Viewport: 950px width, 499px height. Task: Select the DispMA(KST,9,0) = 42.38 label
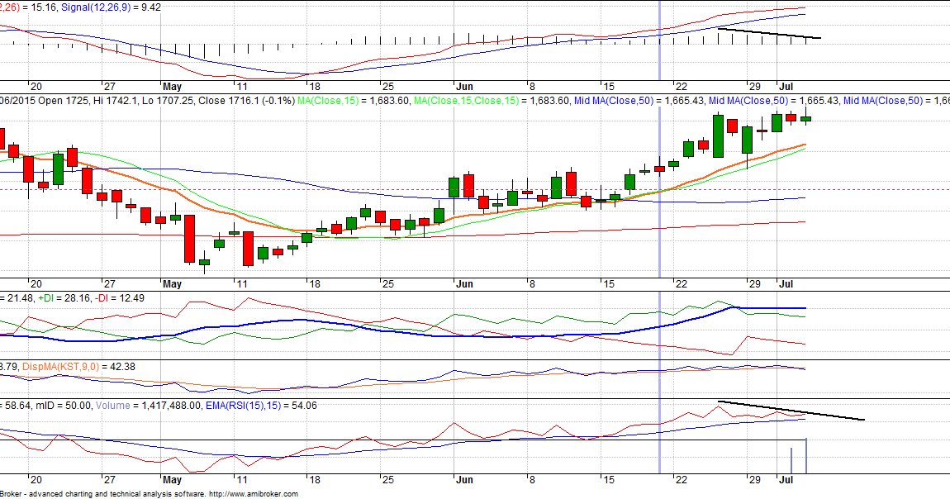[78, 366]
